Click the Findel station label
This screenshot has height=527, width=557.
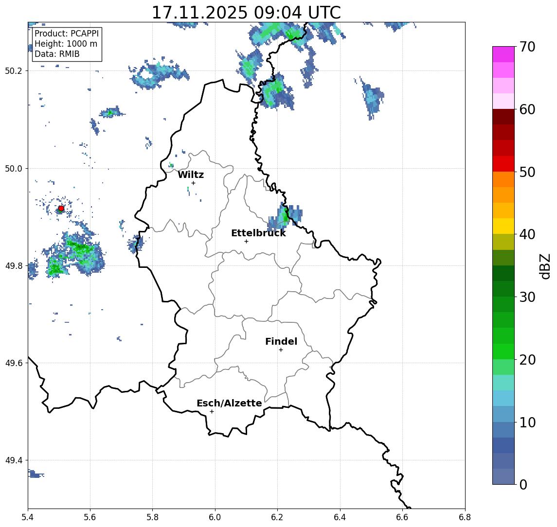(x=281, y=341)
